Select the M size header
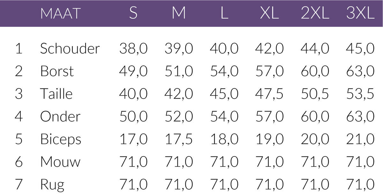Viewport: 383px width, 196px height. click(179, 14)
